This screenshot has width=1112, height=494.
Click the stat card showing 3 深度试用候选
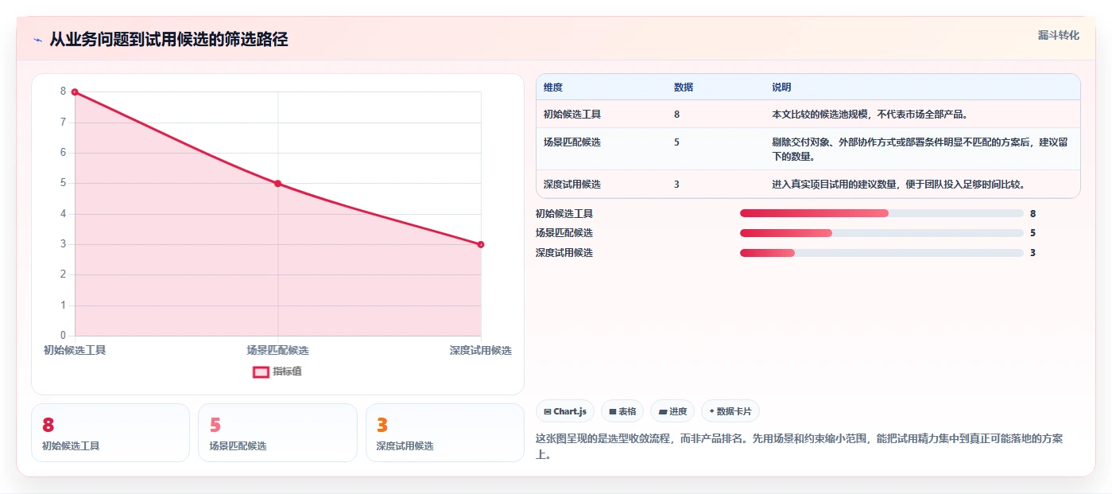point(445,433)
